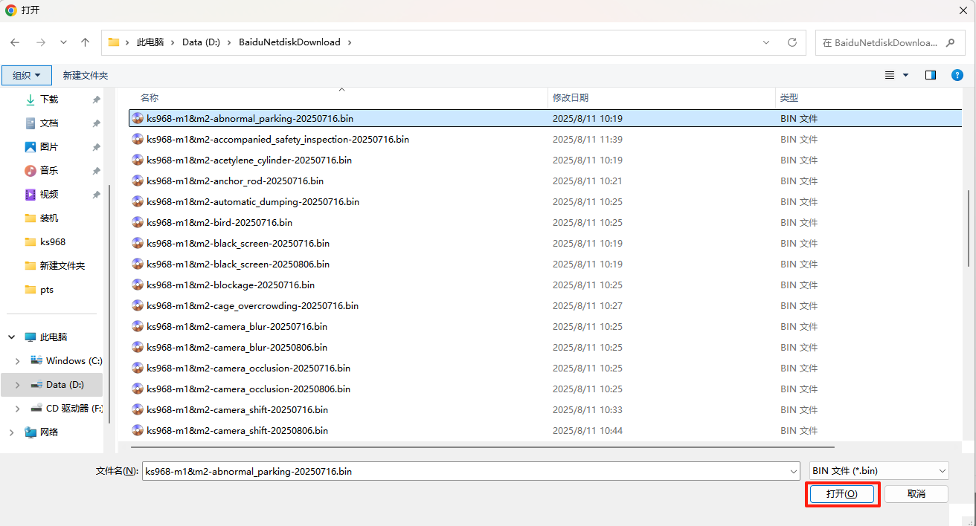Click the file list horizontal scrollbar
Viewport: 976px width, 526px height.
pos(483,447)
